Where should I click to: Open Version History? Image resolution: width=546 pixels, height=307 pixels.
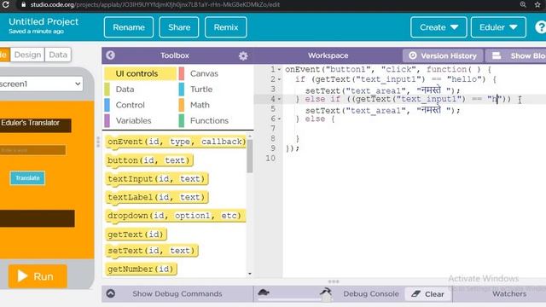pos(443,55)
